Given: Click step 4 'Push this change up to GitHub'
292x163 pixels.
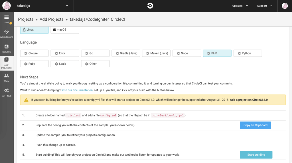Looking at the screenshot, I should [56, 145].
